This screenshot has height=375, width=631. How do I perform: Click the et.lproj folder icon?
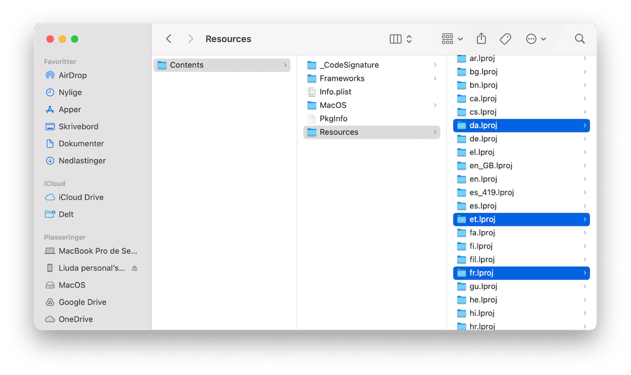click(x=461, y=219)
